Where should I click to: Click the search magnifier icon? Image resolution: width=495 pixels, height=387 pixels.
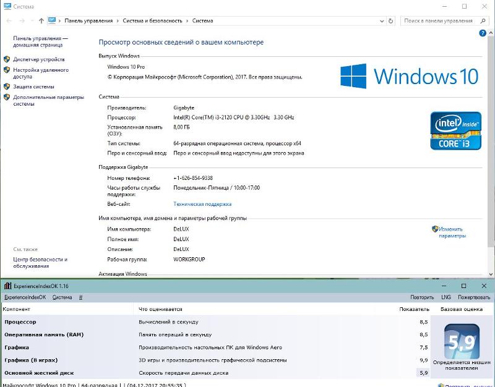pyautogui.click(x=483, y=21)
